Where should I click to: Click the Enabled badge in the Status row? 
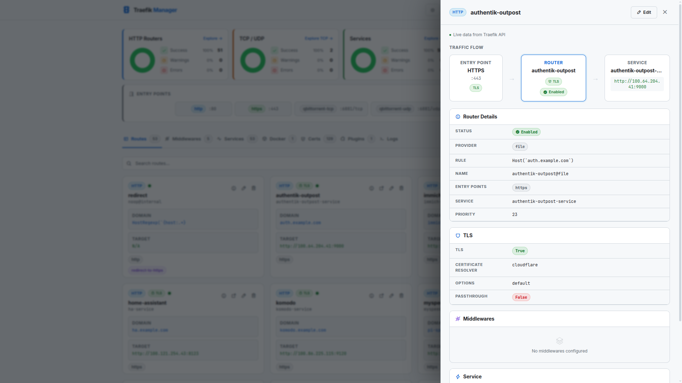click(x=526, y=132)
